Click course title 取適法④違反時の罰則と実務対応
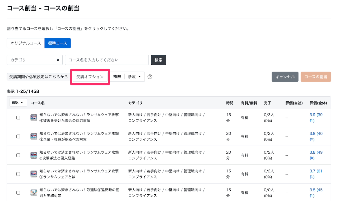 pos(79,193)
